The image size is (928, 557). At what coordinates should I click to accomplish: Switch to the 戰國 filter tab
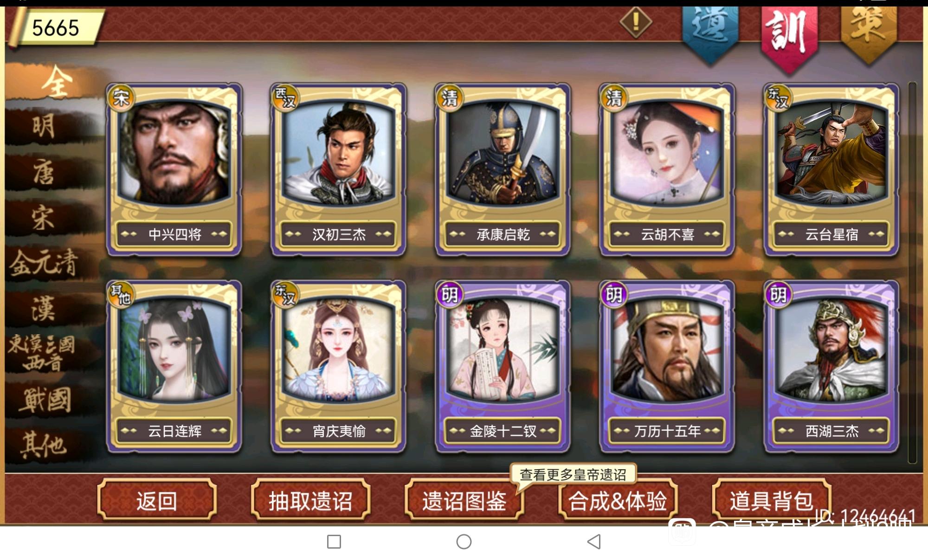44,400
